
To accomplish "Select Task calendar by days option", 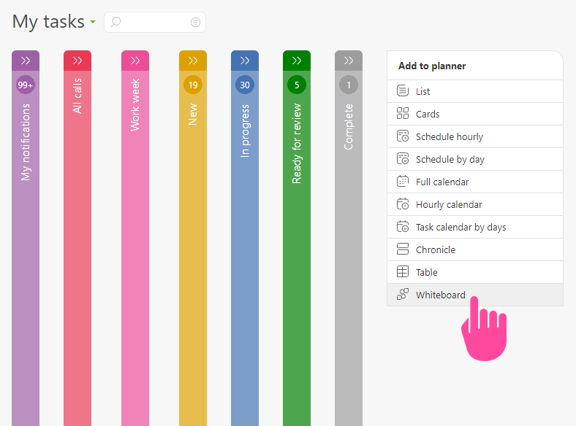I will pos(461,227).
